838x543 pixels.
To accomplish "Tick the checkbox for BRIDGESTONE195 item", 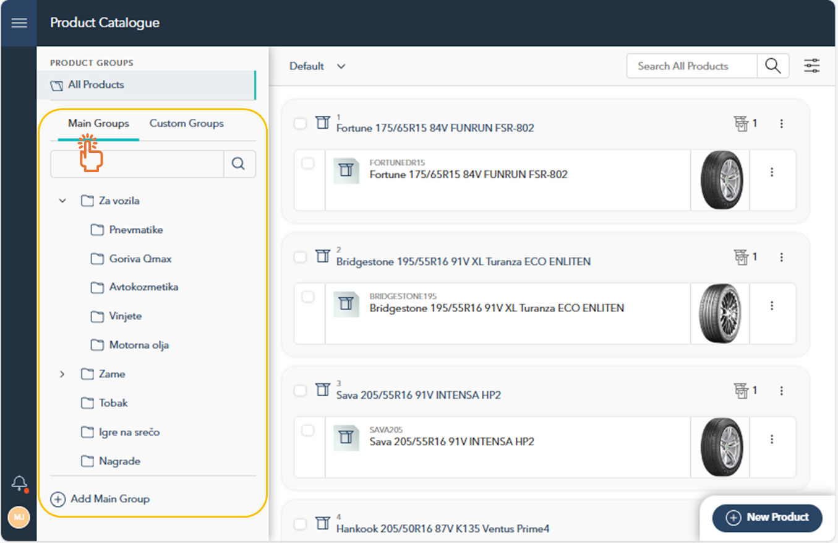I will [307, 297].
